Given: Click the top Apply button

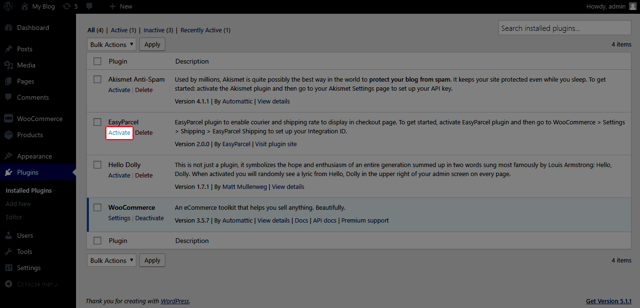Looking at the screenshot, I should [152, 44].
